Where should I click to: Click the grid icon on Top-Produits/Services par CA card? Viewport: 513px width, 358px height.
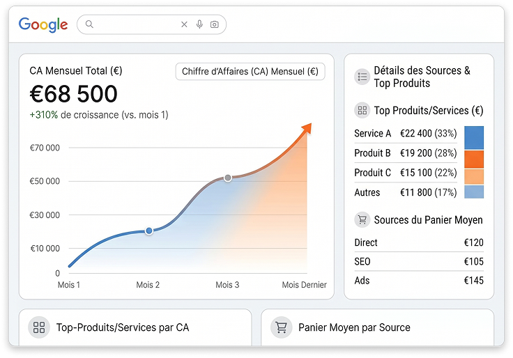[x=39, y=327]
